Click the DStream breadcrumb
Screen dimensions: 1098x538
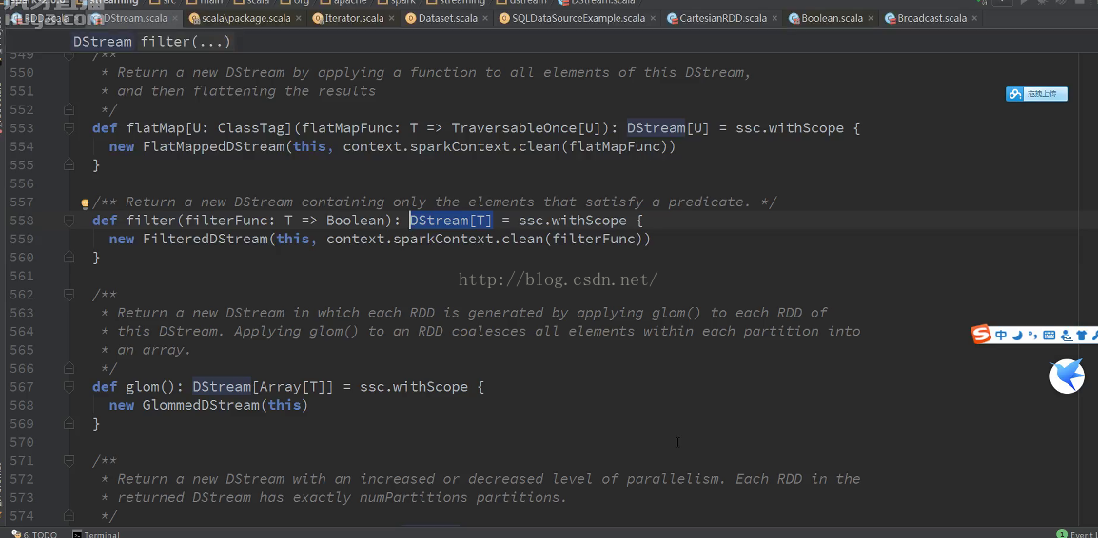[102, 42]
